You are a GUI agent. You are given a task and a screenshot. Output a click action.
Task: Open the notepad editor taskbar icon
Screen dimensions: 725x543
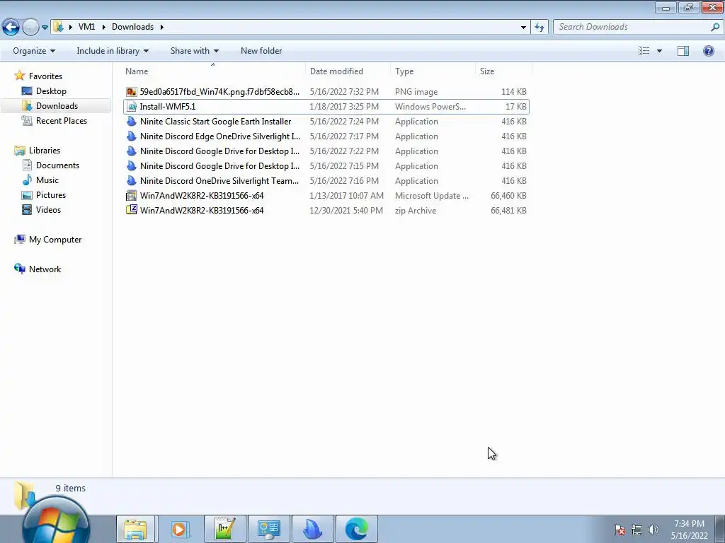(x=225, y=529)
